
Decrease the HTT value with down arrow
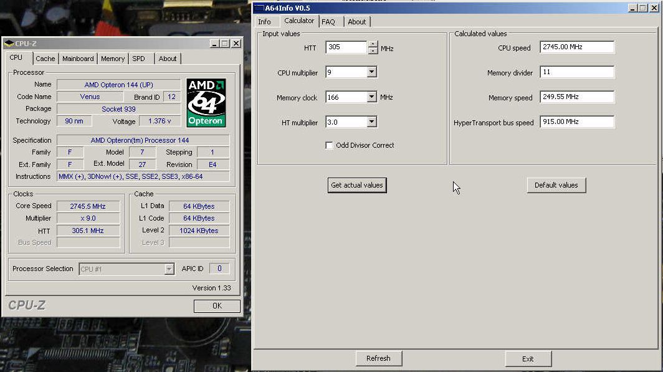(x=373, y=50)
